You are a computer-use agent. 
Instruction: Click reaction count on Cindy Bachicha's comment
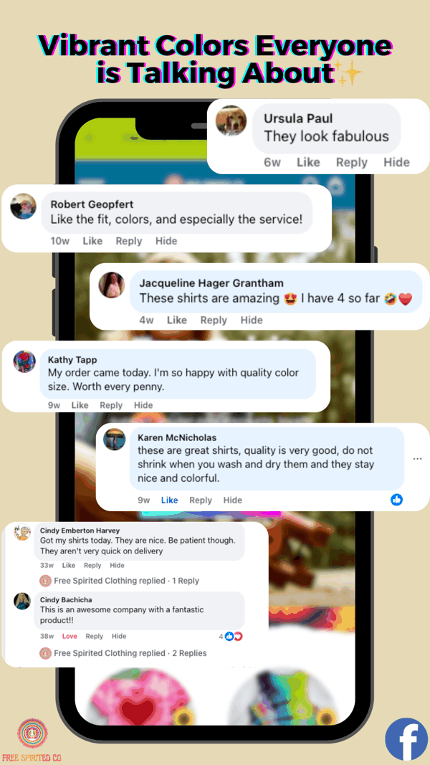(x=231, y=636)
